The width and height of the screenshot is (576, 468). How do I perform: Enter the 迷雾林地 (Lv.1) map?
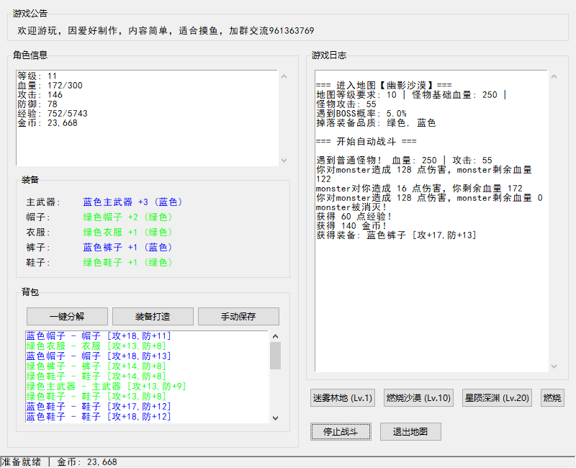click(x=342, y=398)
